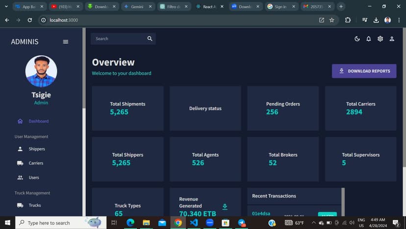
Task: Bookmark this page with the star icon
Action: 332,20
